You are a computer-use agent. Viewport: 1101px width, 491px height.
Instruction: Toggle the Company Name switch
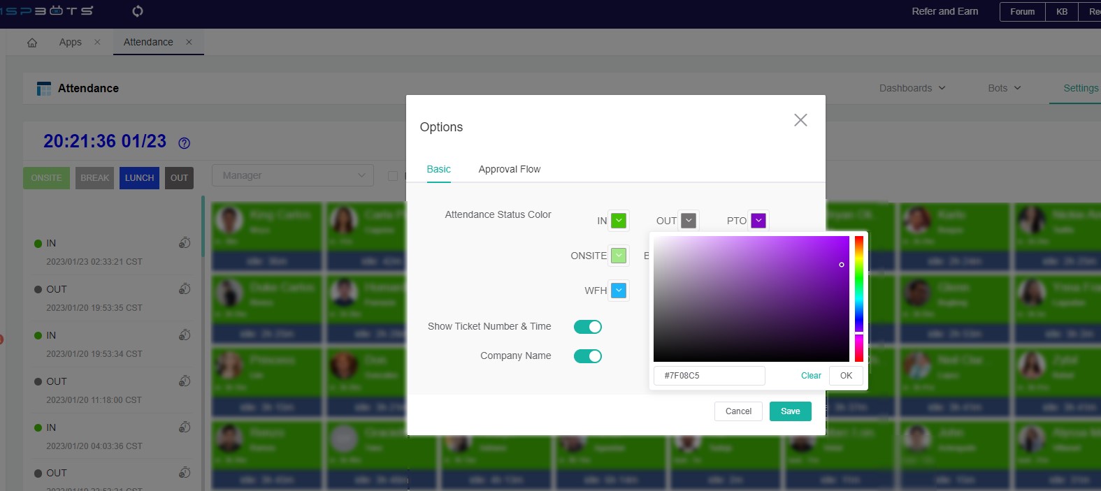coord(588,356)
